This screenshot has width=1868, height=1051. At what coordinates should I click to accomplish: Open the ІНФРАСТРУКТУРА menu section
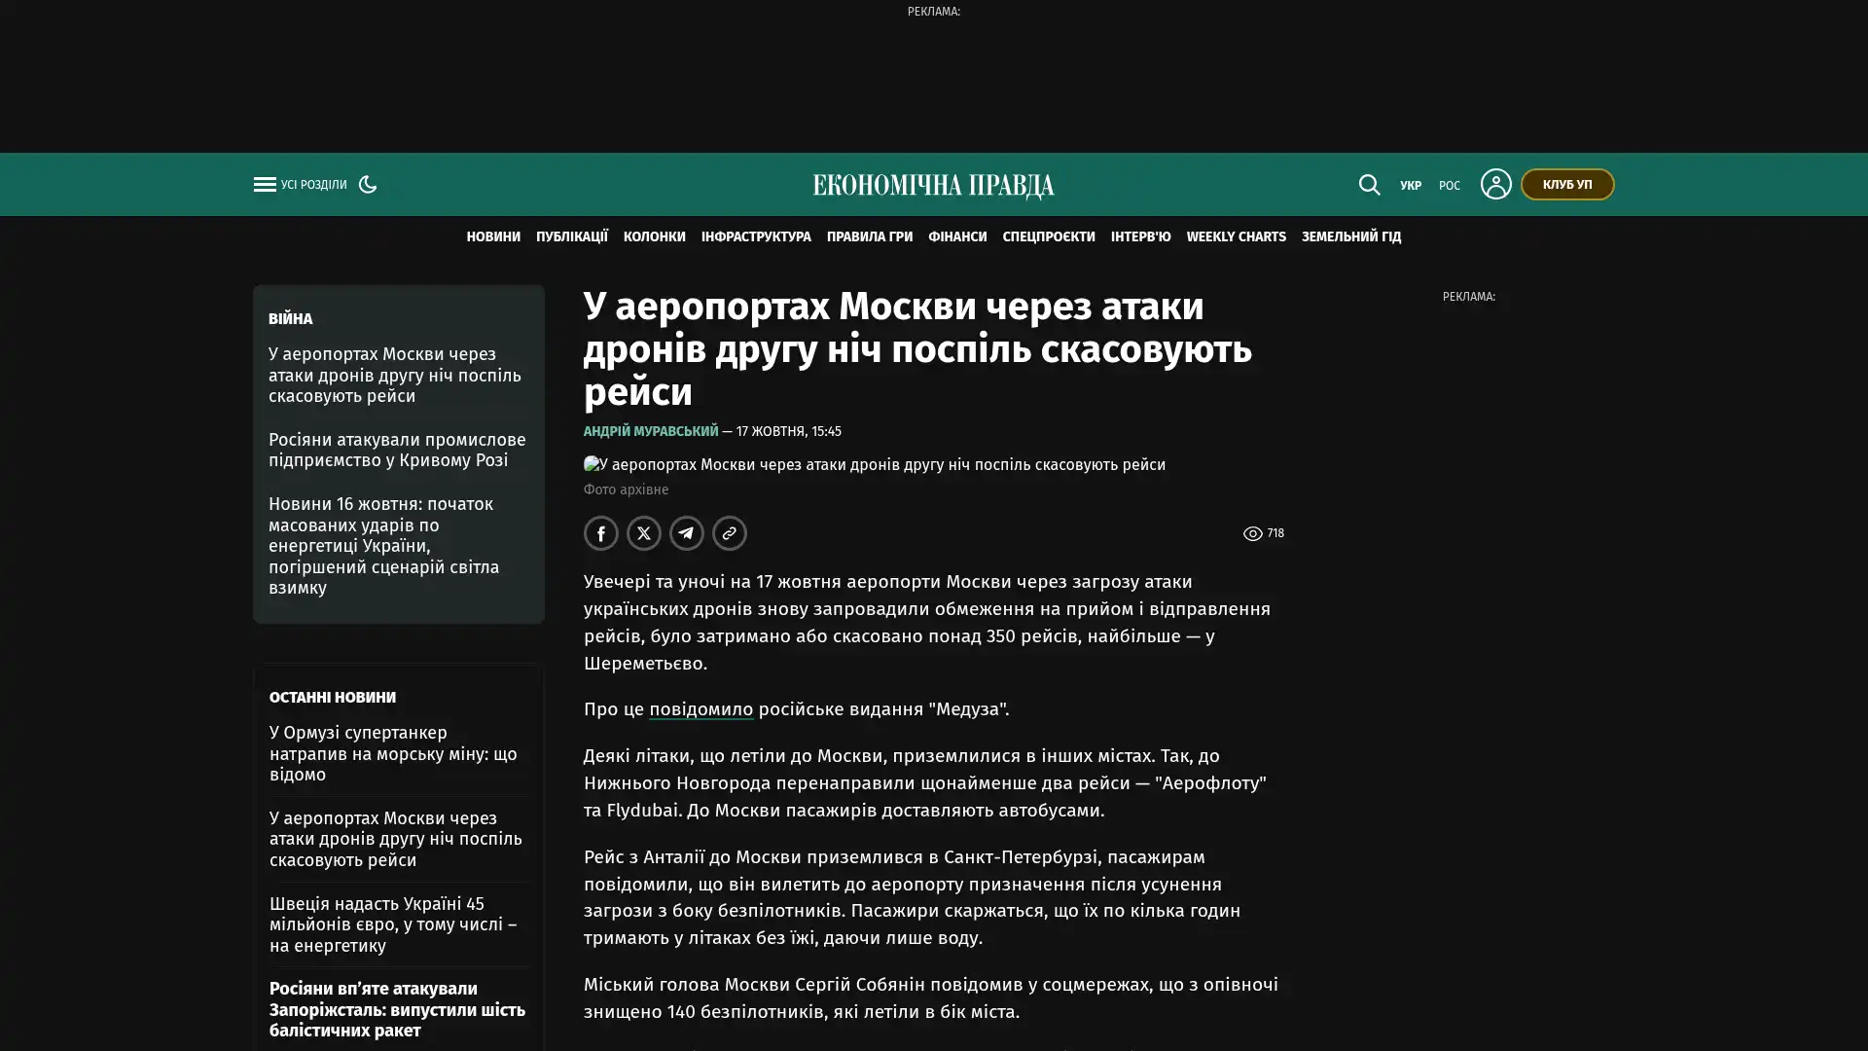coord(756,236)
